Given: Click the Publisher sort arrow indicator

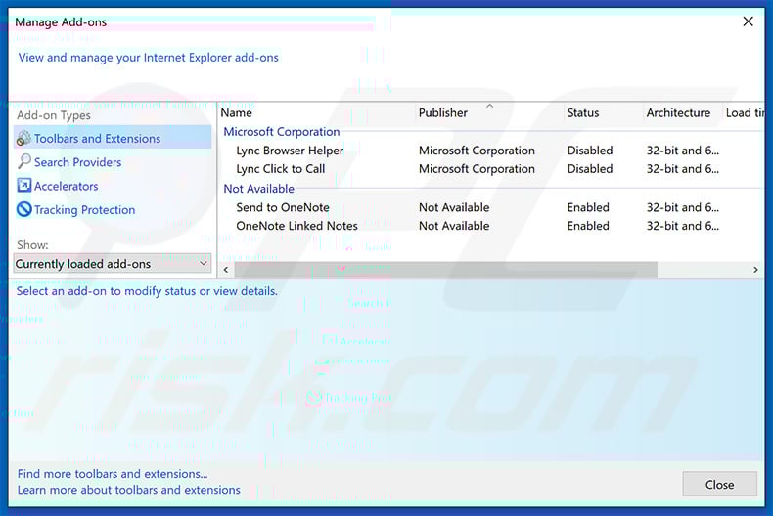Looking at the screenshot, I should 489,106.
